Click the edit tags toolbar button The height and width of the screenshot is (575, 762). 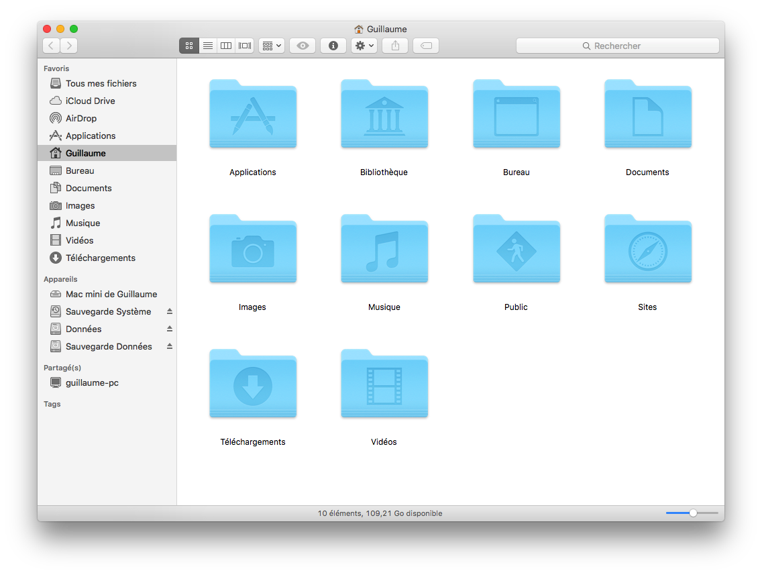coord(426,46)
